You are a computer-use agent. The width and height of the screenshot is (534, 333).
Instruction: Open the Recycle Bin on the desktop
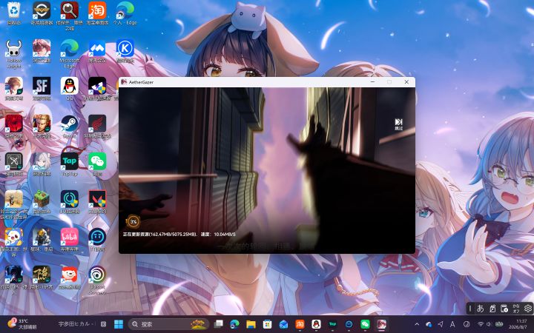(14, 13)
